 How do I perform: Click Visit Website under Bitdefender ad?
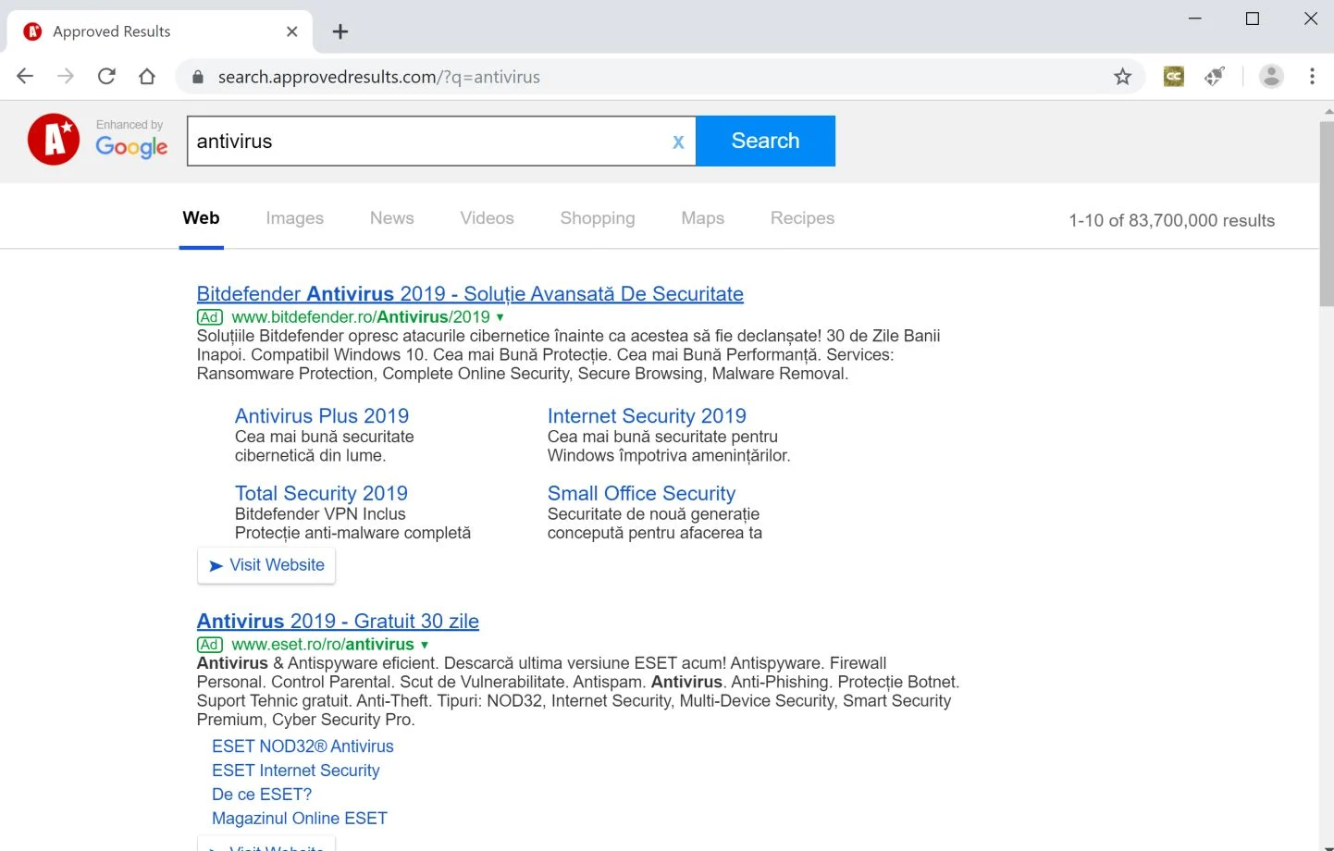coord(266,565)
